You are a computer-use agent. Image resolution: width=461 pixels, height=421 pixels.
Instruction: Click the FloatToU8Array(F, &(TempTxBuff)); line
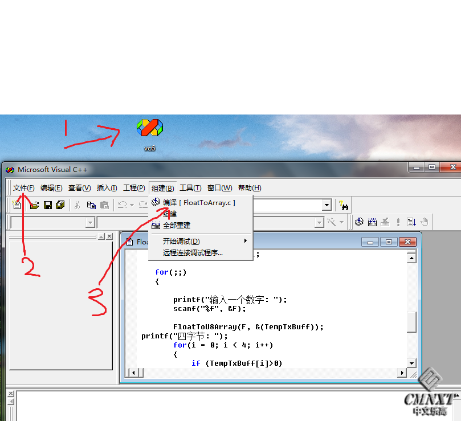tap(248, 327)
